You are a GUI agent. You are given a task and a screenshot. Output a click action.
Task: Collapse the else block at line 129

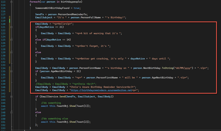tap(12, 52)
